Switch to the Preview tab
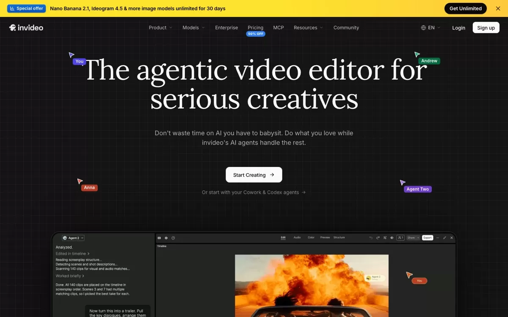The height and width of the screenshot is (317, 508). tap(325, 238)
